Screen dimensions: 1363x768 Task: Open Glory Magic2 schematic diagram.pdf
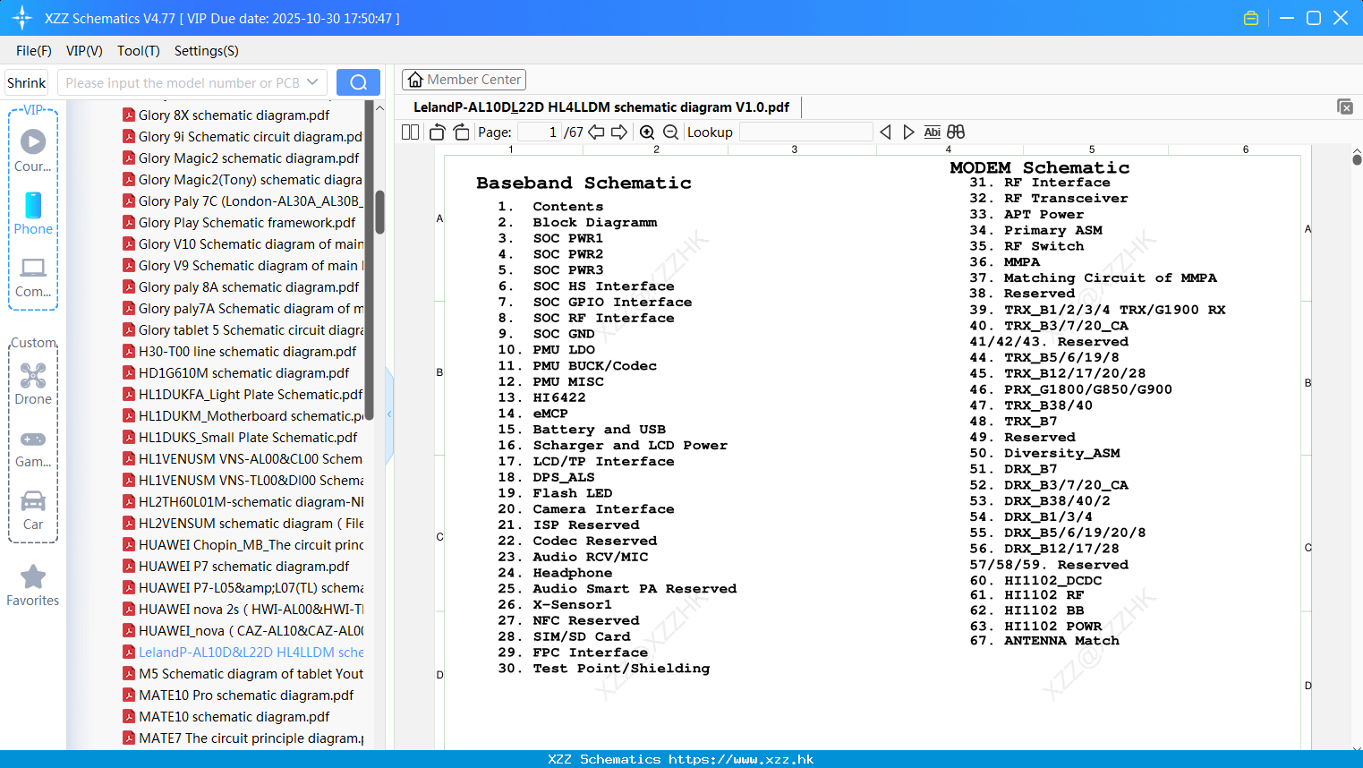[x=241, y=158]
